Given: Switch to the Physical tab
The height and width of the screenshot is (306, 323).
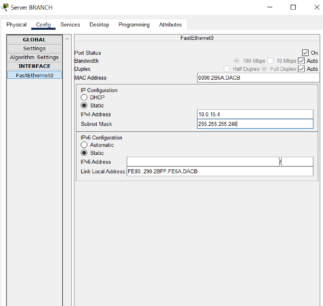Looking at the screenshot, I should coord(16,24).
